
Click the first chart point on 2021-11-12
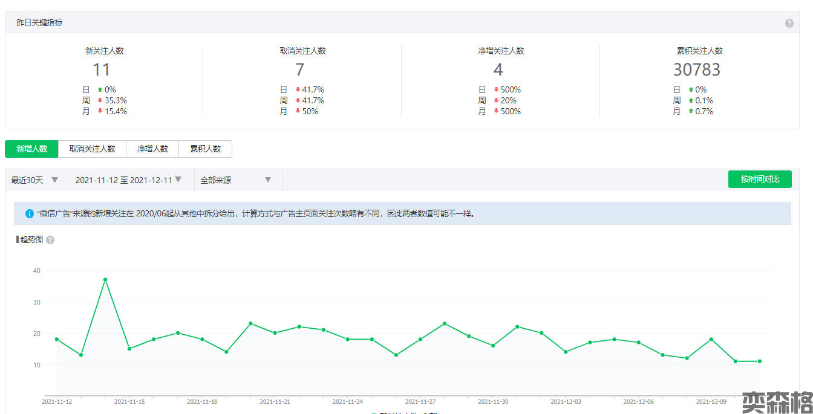click(57, 339)
